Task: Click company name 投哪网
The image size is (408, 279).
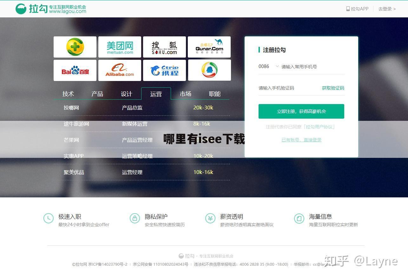Action: [71, 108]
